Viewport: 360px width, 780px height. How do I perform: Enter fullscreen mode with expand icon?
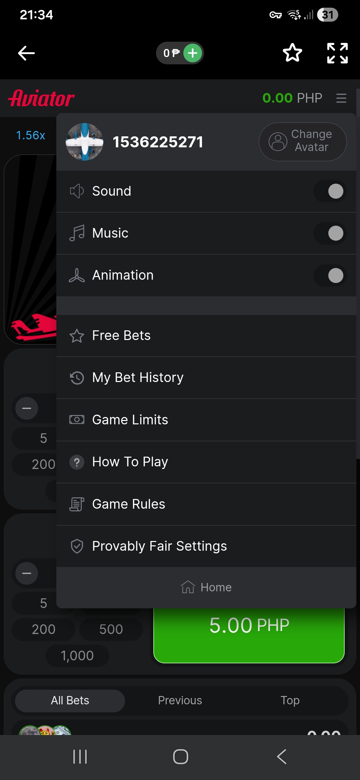[337, 53]
